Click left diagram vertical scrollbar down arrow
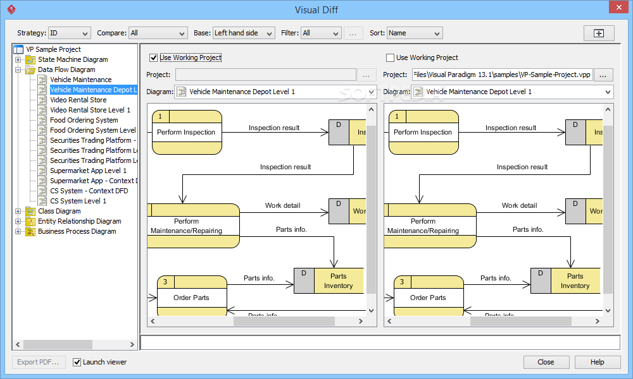633x379 pixels. pyautogui.click(x=371, y=311)
